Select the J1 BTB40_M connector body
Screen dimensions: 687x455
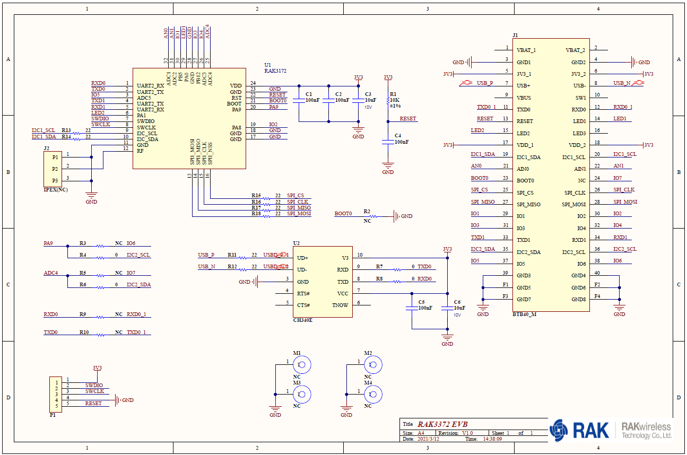550,174
